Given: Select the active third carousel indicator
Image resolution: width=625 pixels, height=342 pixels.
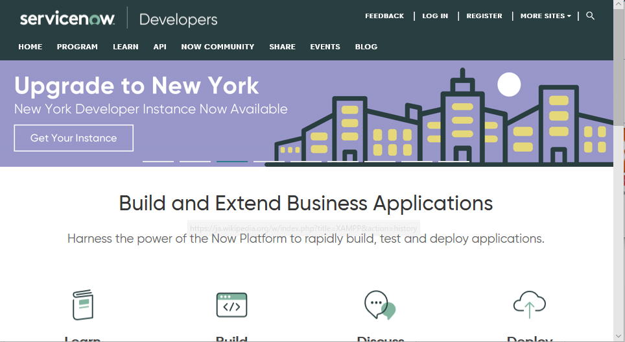Looking at the screenshot, I should [x=232, y=161].
